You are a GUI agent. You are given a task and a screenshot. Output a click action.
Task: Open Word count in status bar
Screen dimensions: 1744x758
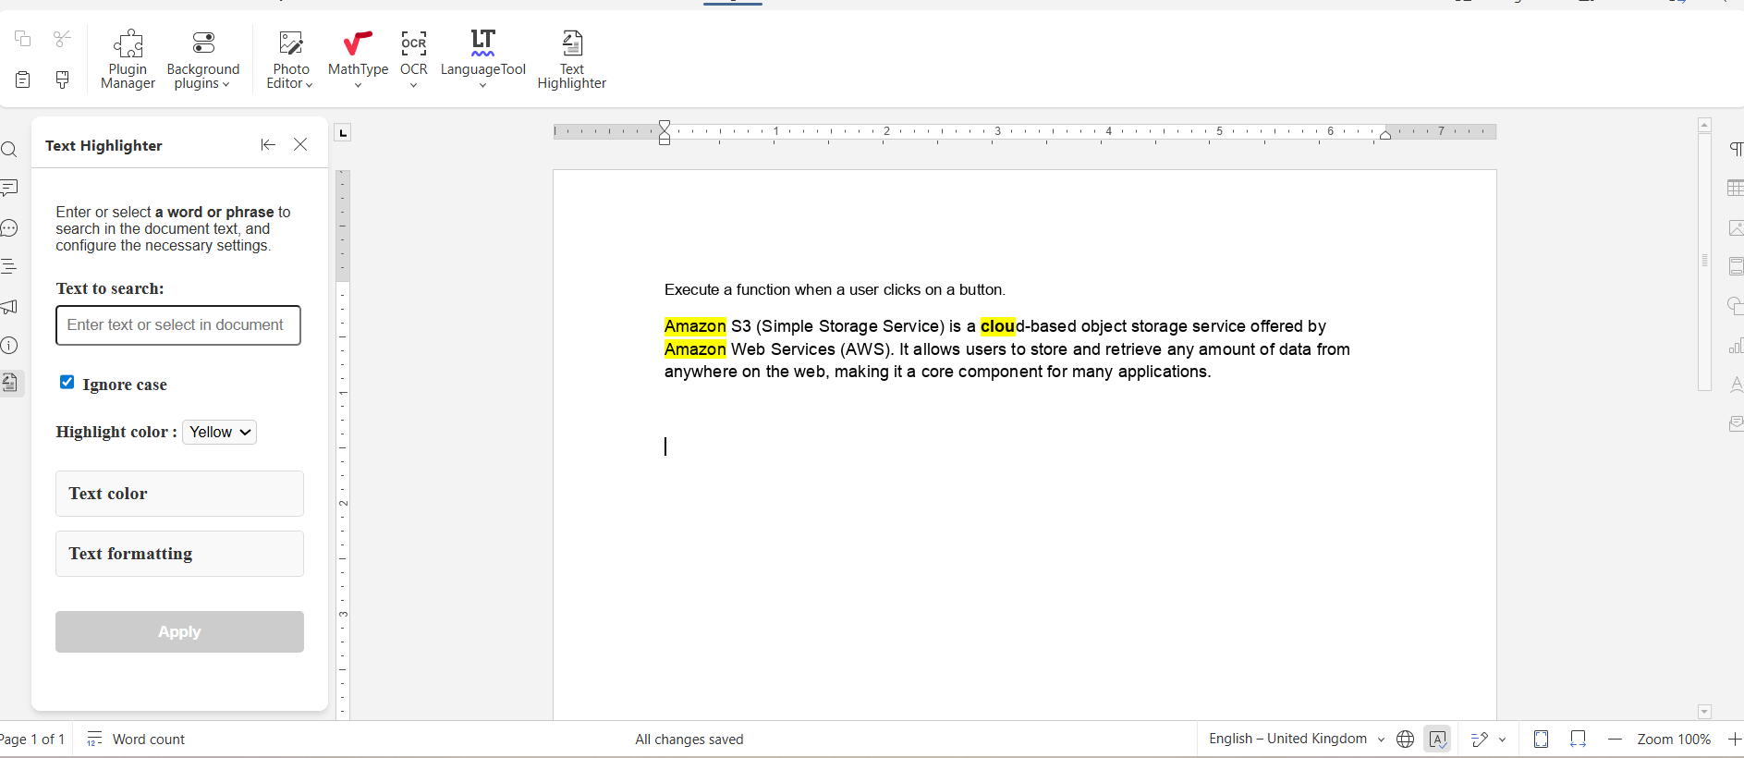(136, 739)
